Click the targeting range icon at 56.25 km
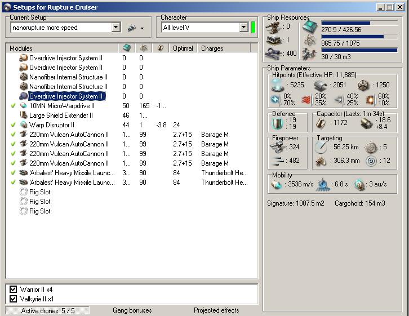Viewport: 409px width, 316px height. [x=321, y=148]
